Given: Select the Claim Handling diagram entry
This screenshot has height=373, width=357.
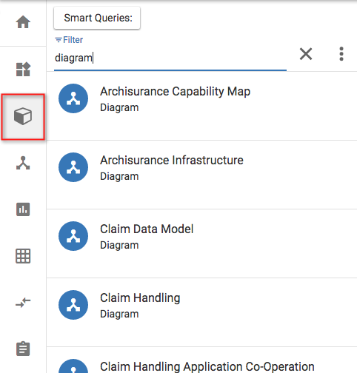Looking at the screenshot, I should pyautogui.click(x=201, y=312).
